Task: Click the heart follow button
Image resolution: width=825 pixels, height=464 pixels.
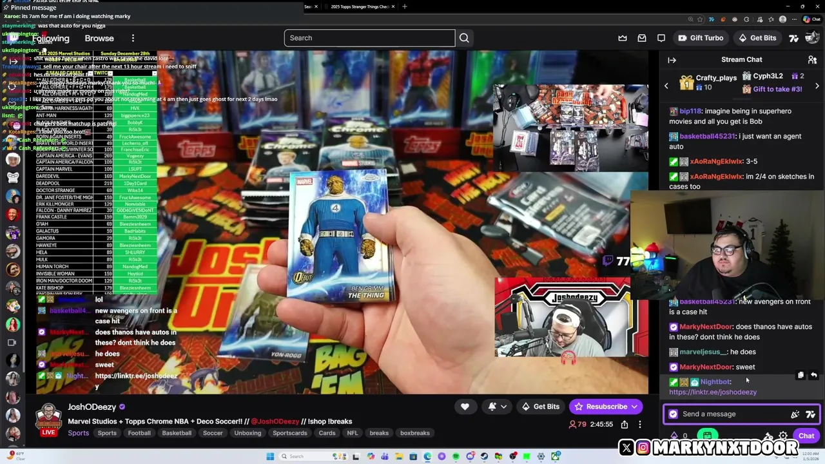Action: (x=465, y=407)
